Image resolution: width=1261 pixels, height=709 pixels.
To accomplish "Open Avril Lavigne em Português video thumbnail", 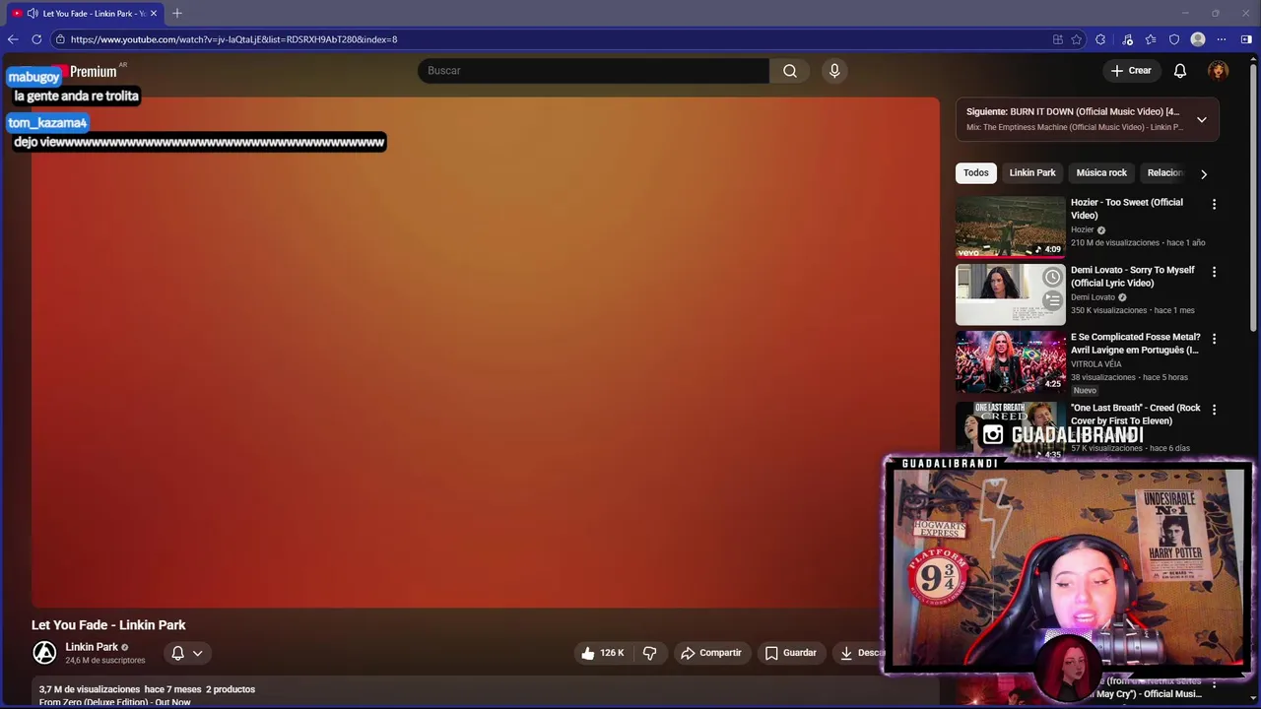I will click(x=1011, y=361).
